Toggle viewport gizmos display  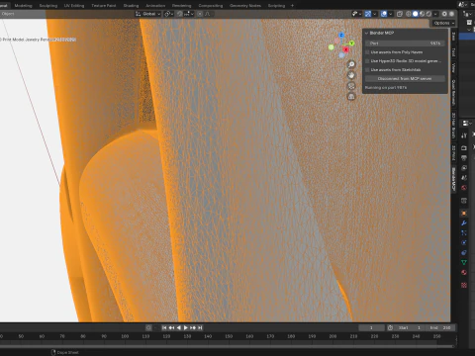pos(368,14)
